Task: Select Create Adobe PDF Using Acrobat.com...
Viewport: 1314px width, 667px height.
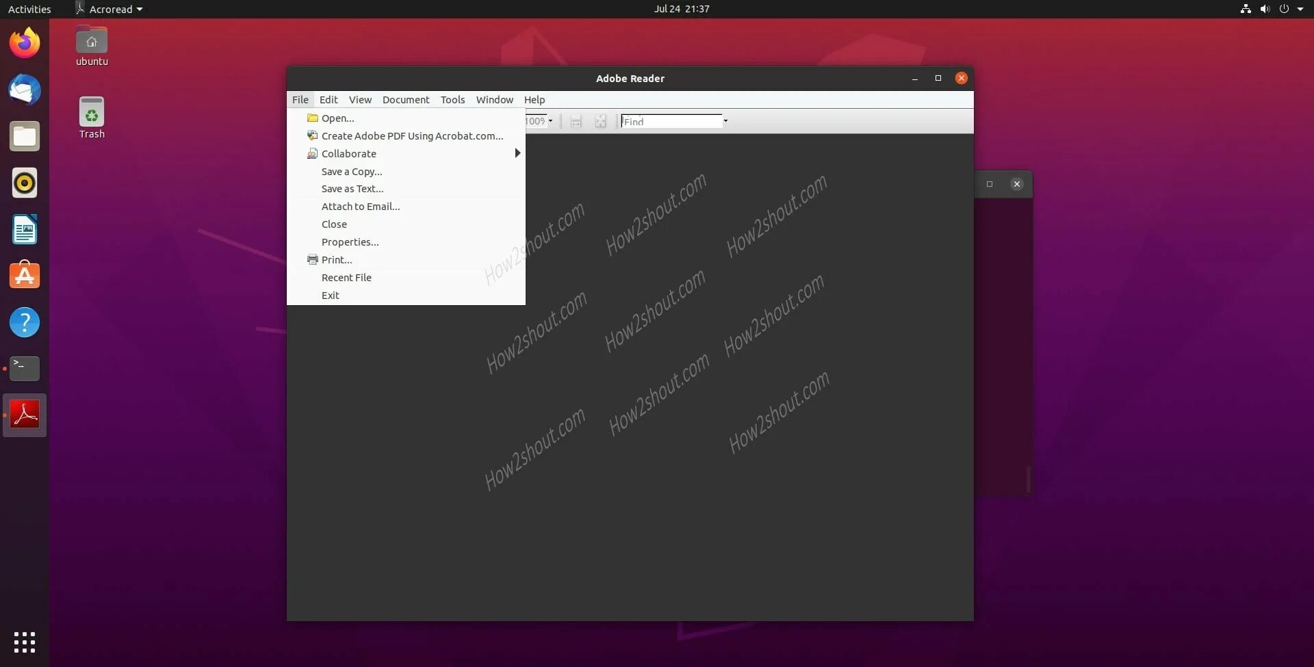Action: point(406,136)
